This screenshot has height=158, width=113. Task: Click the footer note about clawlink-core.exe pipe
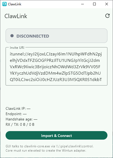click(x=50, y=146)
